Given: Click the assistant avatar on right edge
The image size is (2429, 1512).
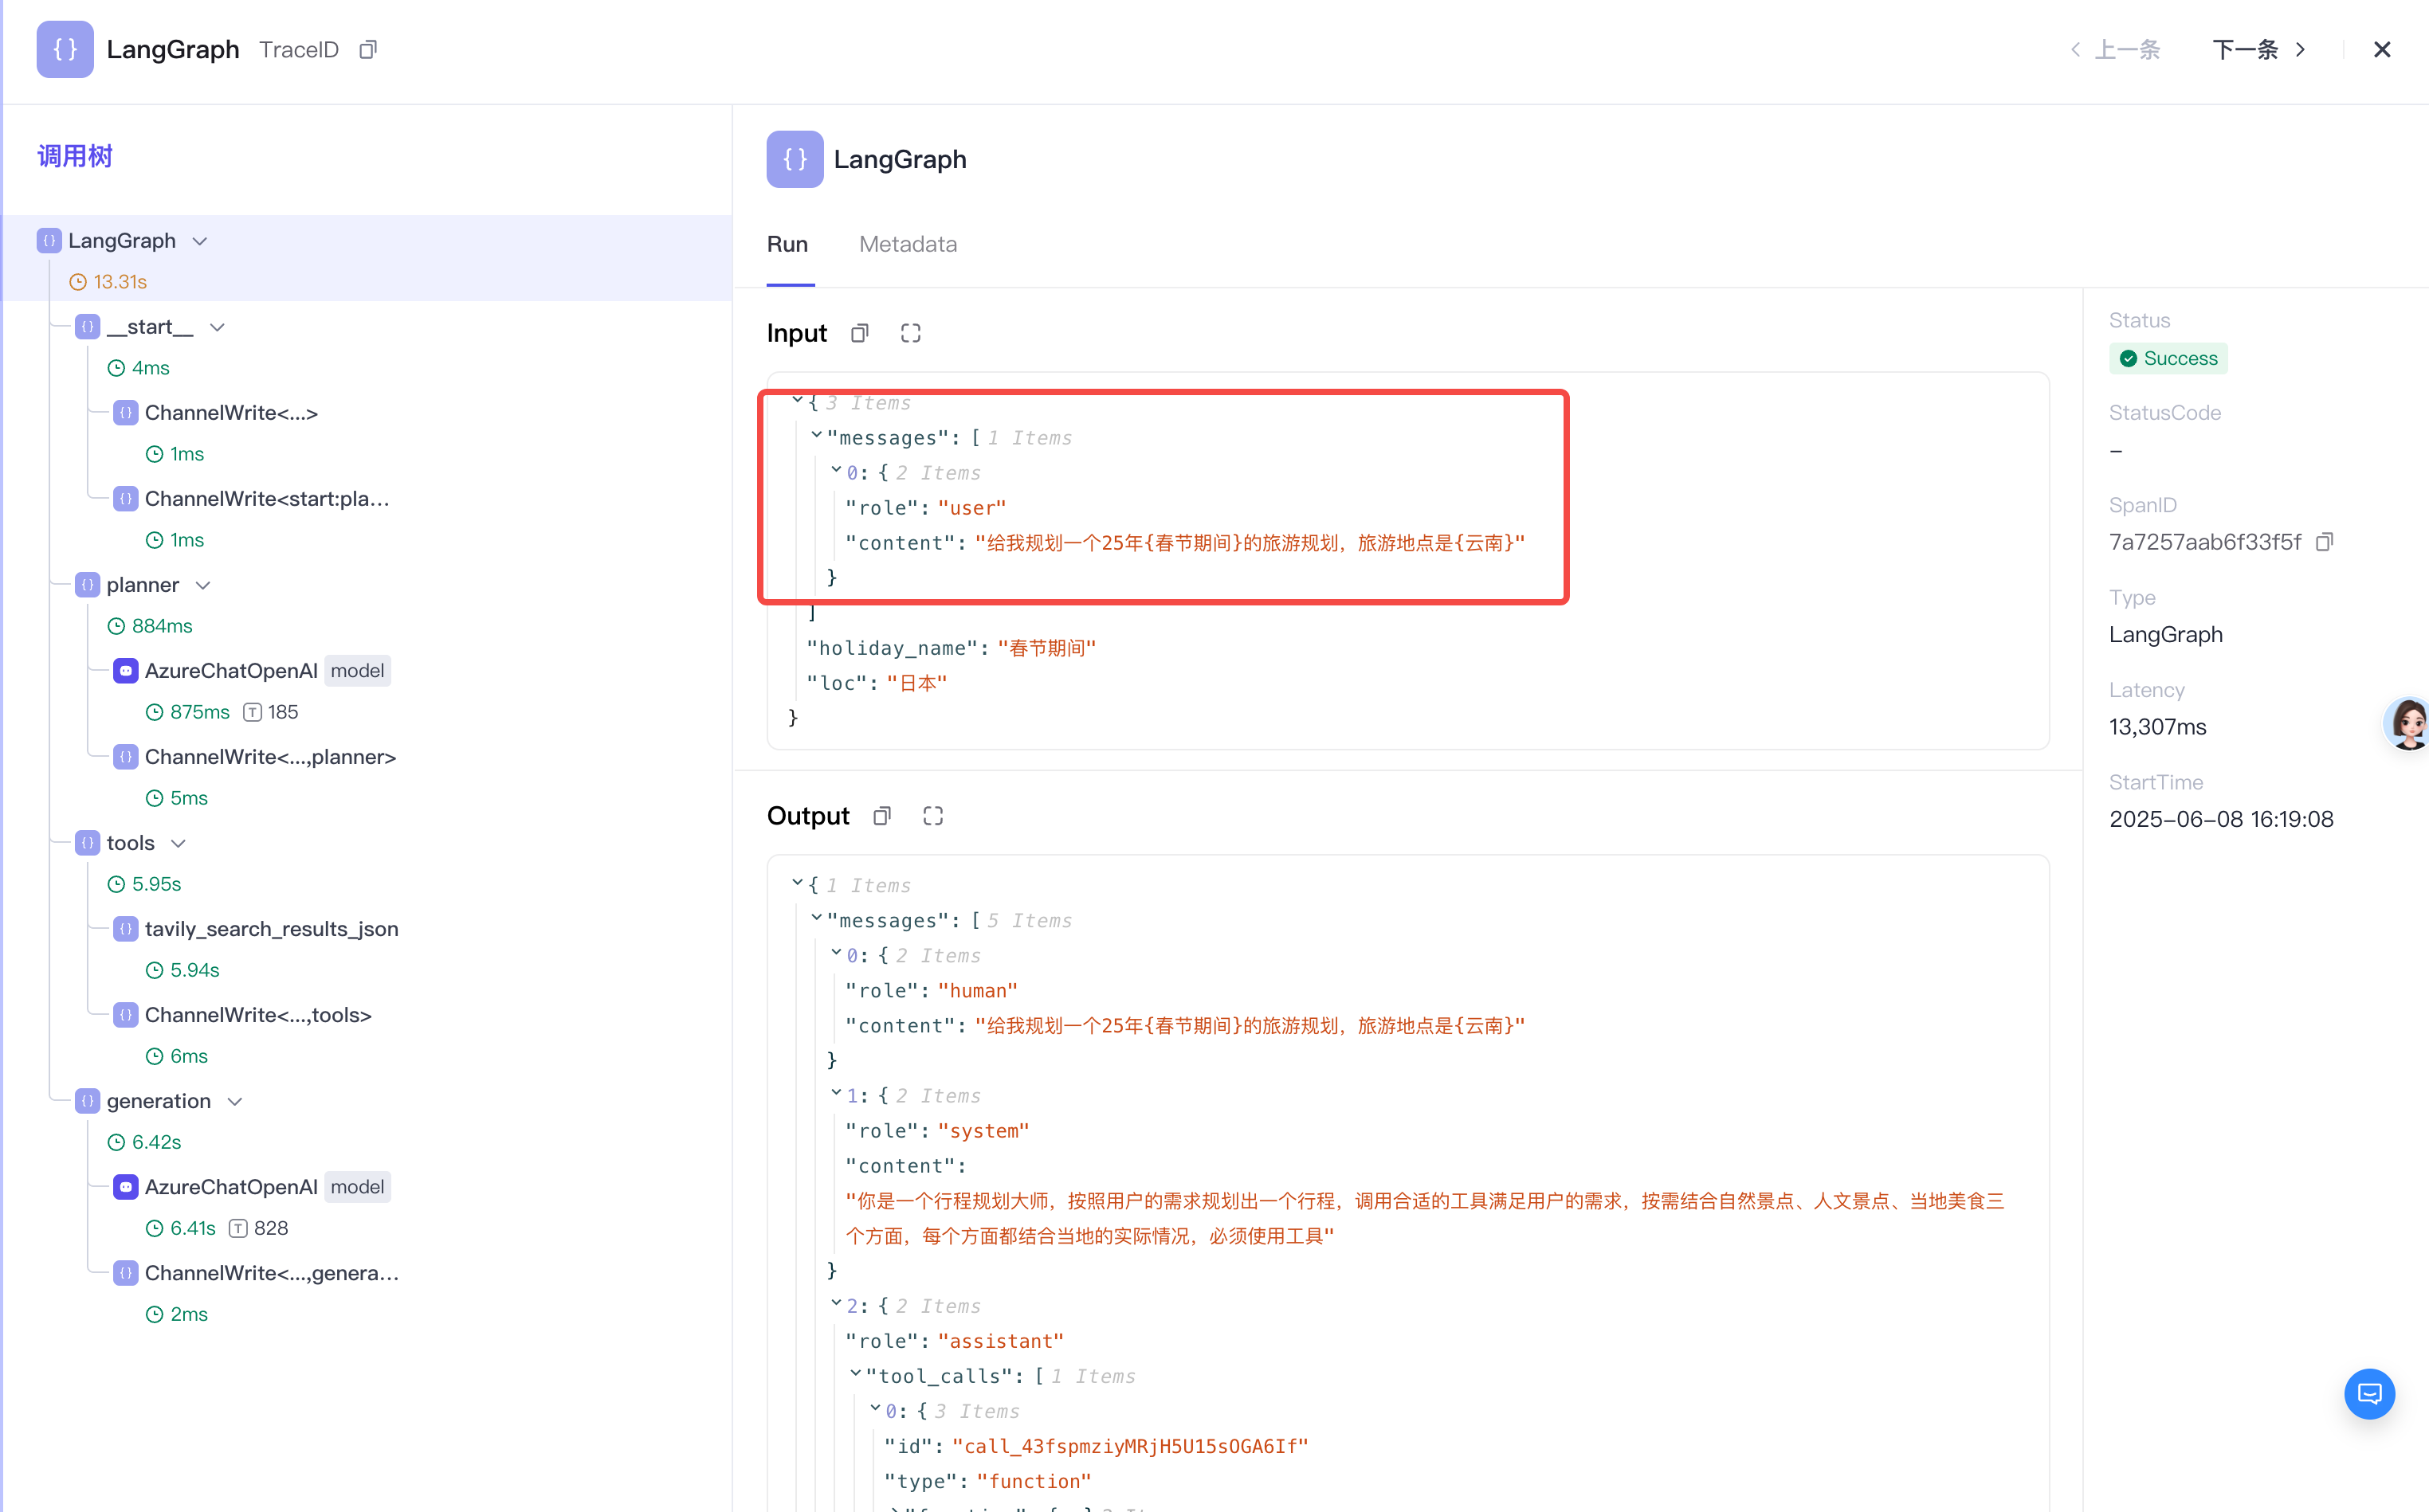Looking at the screenshot, I should click(x=2408, y=723).
